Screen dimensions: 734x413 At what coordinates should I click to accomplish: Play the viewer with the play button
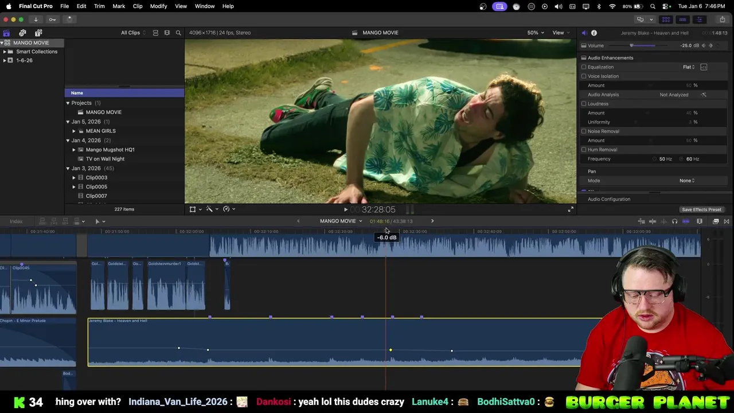pos(345,210)
